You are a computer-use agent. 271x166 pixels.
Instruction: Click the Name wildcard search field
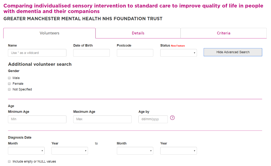[x=37, y=53]
